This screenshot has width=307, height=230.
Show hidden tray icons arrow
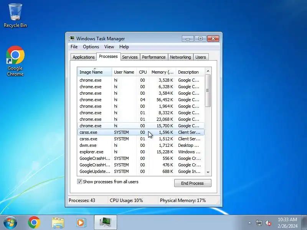pyautogui.click(x=250, y=223)
